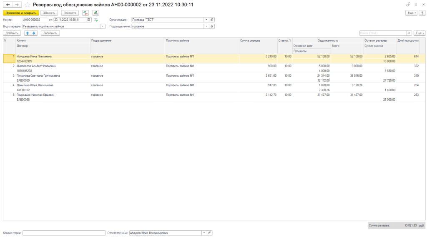This screenshot has height=237, width=427.
Task: Expand the Вид операции dropdown
Action: pyautogui.click(x=103, y=26)
